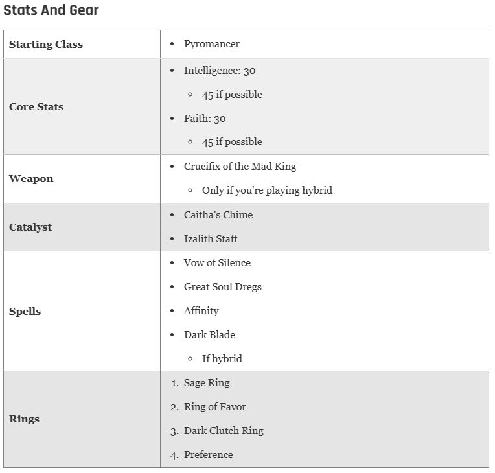
Task: Click the Rings row label
Action: (24, 419)
